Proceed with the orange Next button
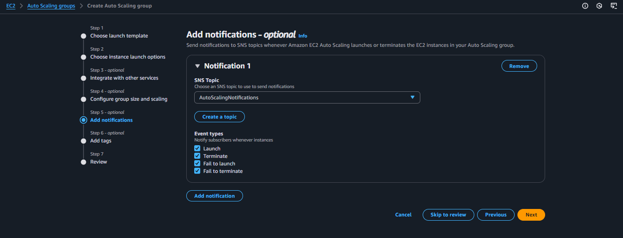 click(x=531, y=215)
